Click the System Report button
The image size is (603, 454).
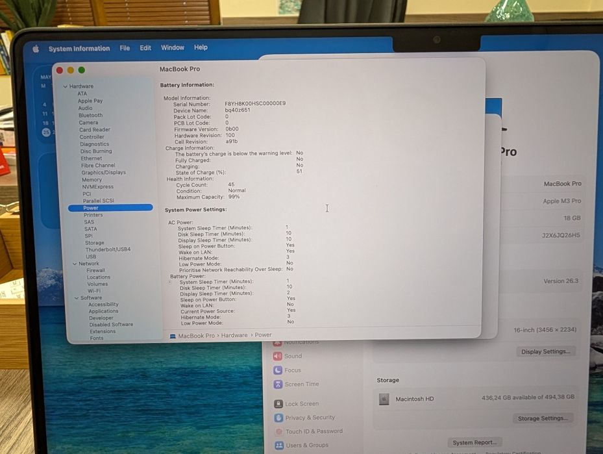pos(475,442)
